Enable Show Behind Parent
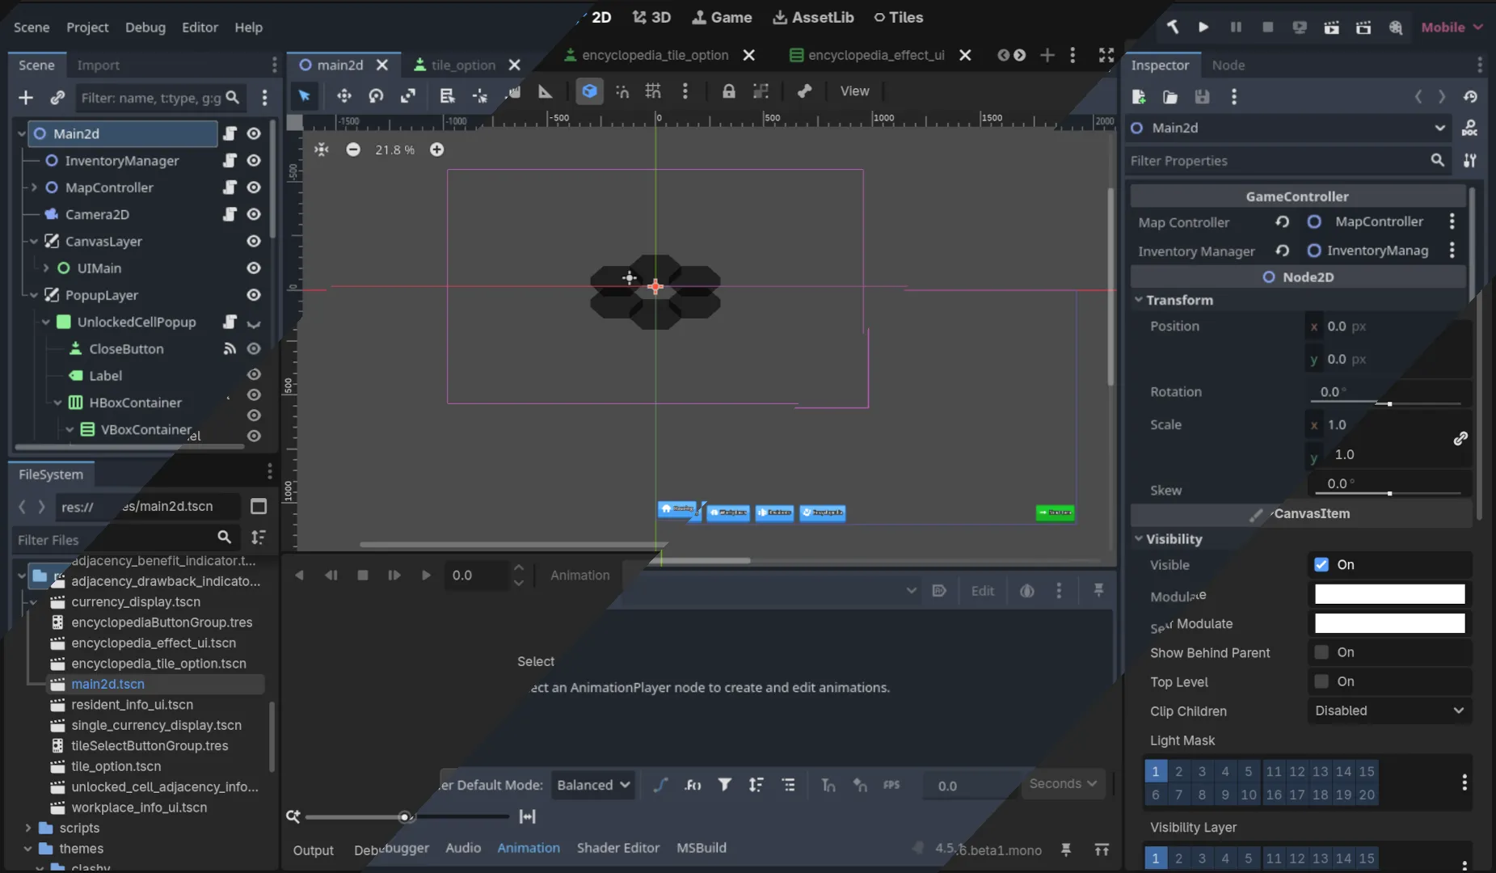 [1323, 652]
